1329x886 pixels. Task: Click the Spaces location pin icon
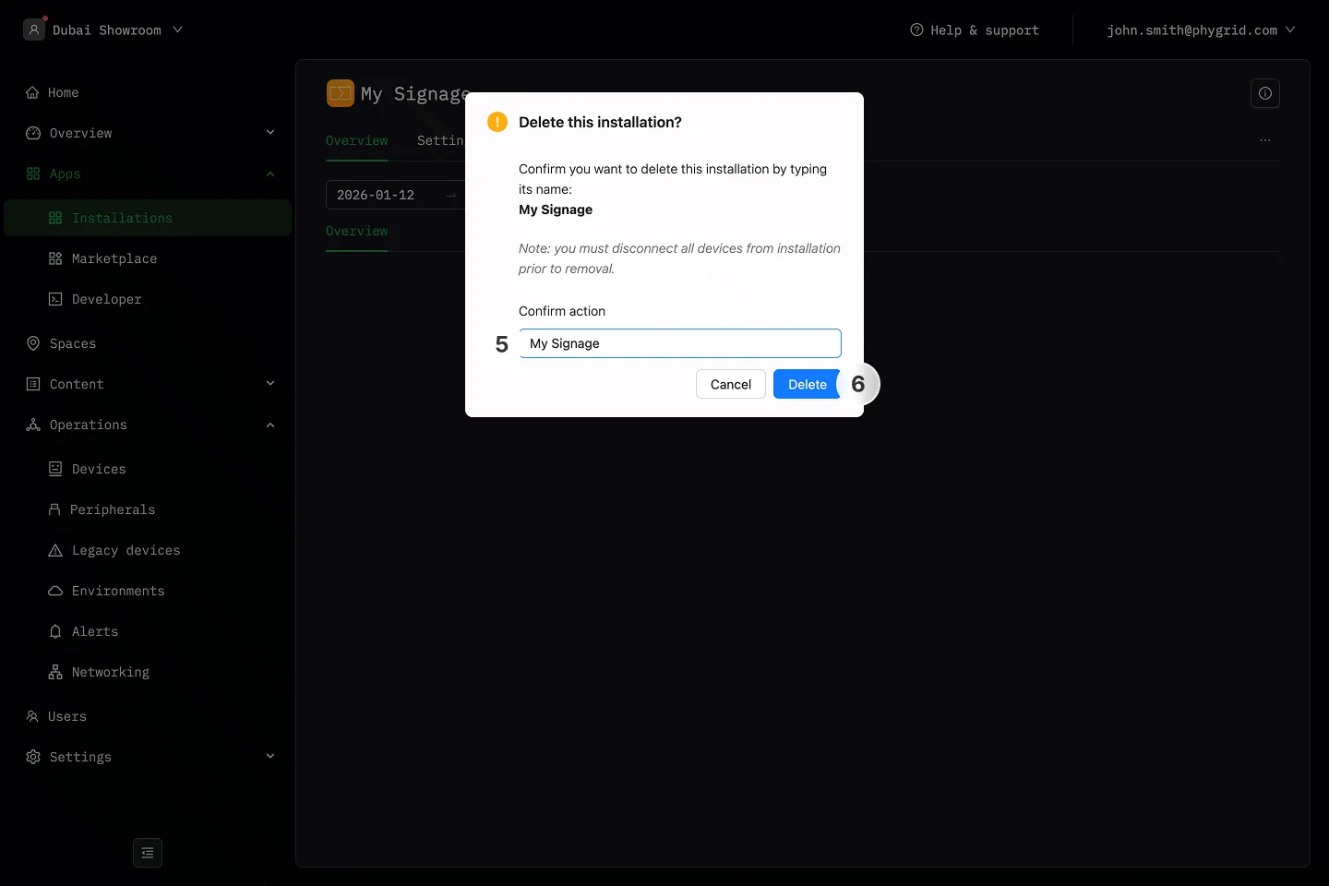[33, 343]
